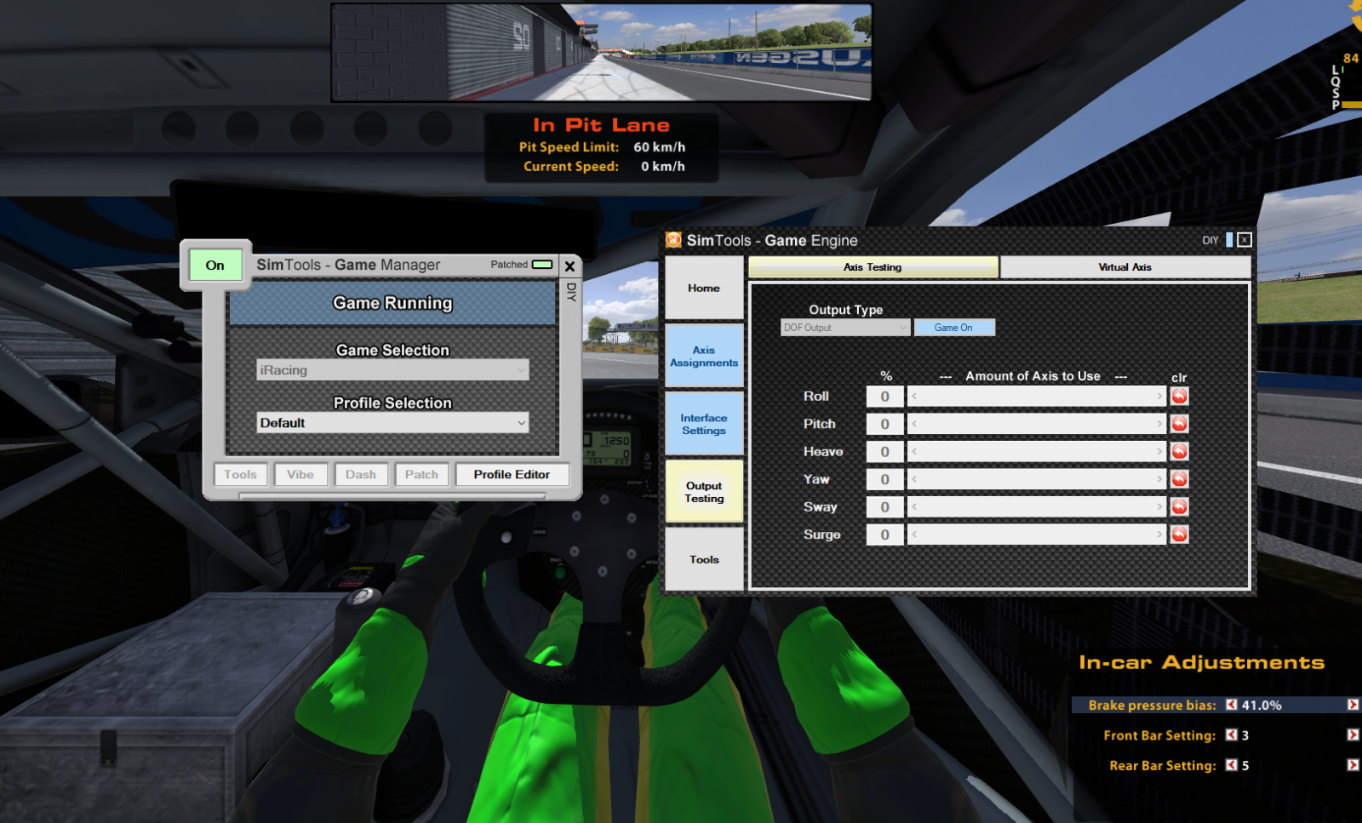This screenshot has width=1362, height=823.
Task: Open the Tools section in Game Engine
Action: [704, 559]
